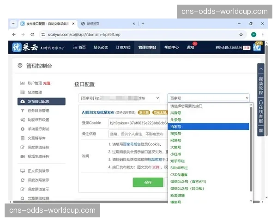The image size is (277, 222).
Task: Open a new browser tab with plus
Action: tap(143, 24)
